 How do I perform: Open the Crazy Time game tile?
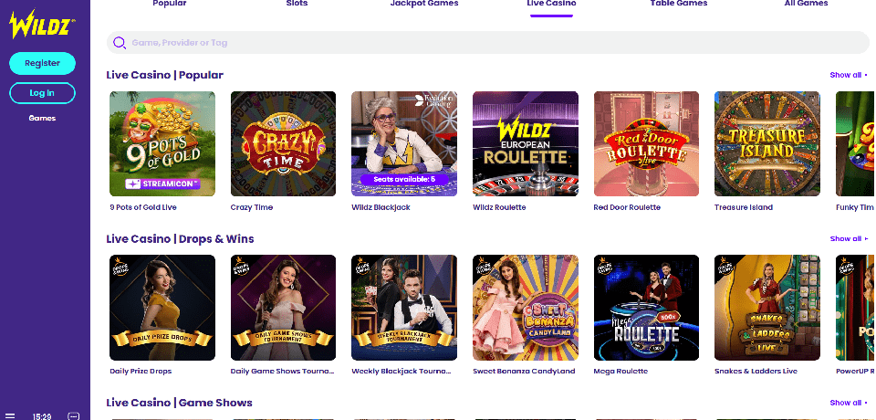[283, 143]
